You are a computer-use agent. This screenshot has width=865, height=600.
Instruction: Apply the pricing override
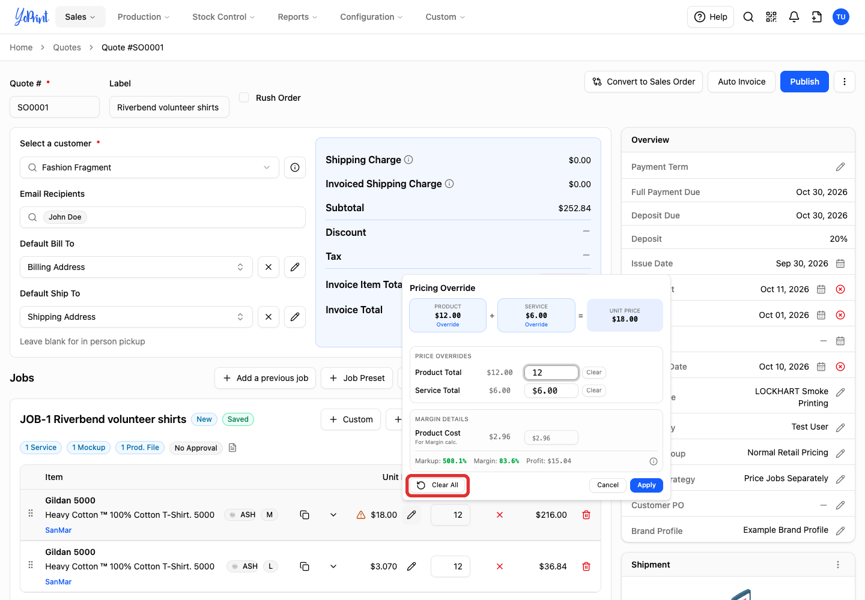pyautogui.click(x=646, y=485)
